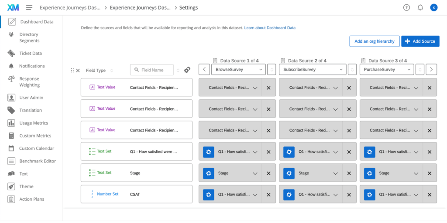Click the Add Source button
This screenshot has height=223, width=447.
[x=420, y=41]
